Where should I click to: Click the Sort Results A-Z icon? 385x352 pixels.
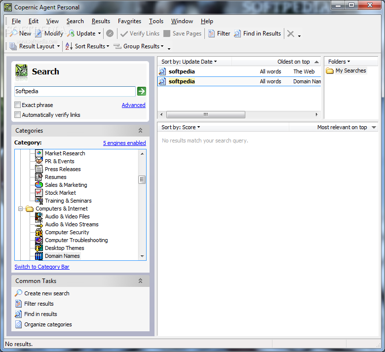69,46
